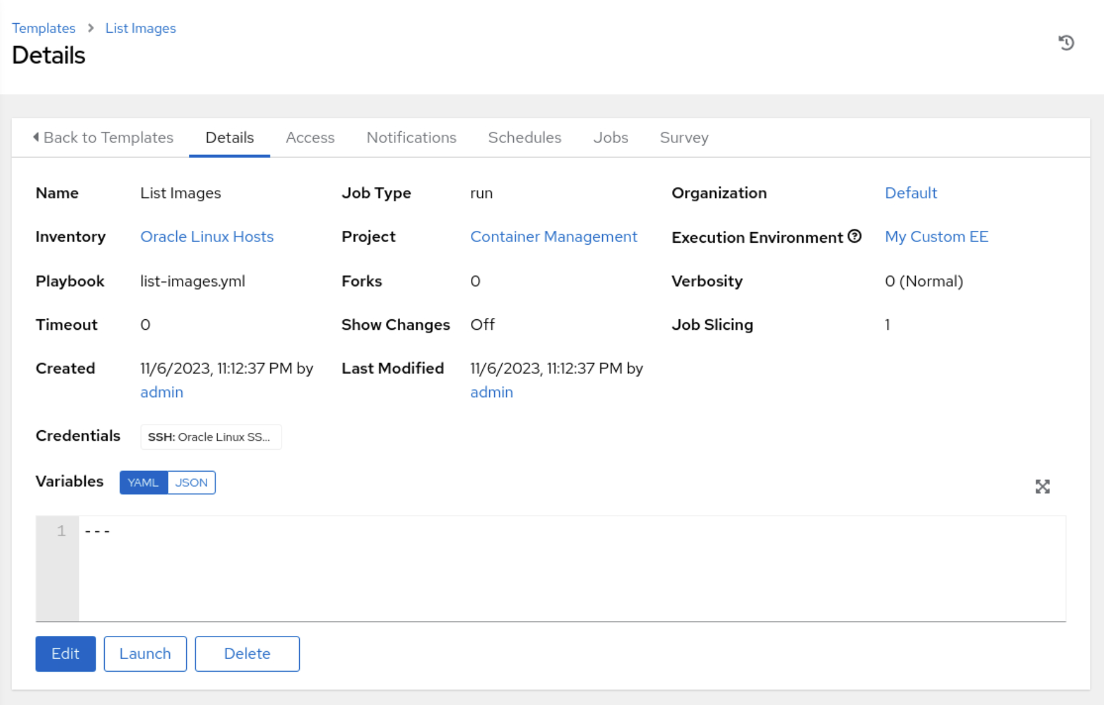1104x705 pixels.
Task: Open My Custom EE execution environment
Action: pyautogui.click(x=937, y=236)
